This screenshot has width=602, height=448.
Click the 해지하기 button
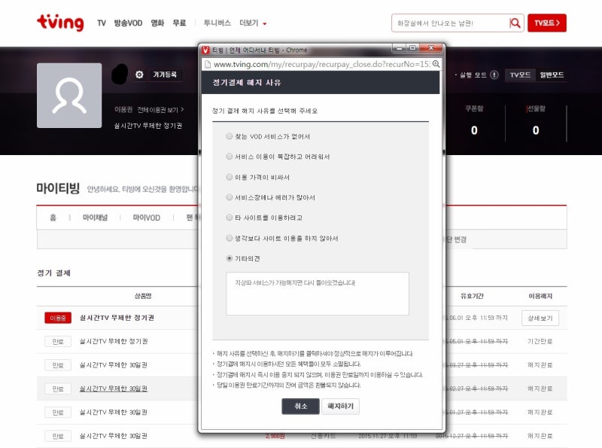point(341,406)
